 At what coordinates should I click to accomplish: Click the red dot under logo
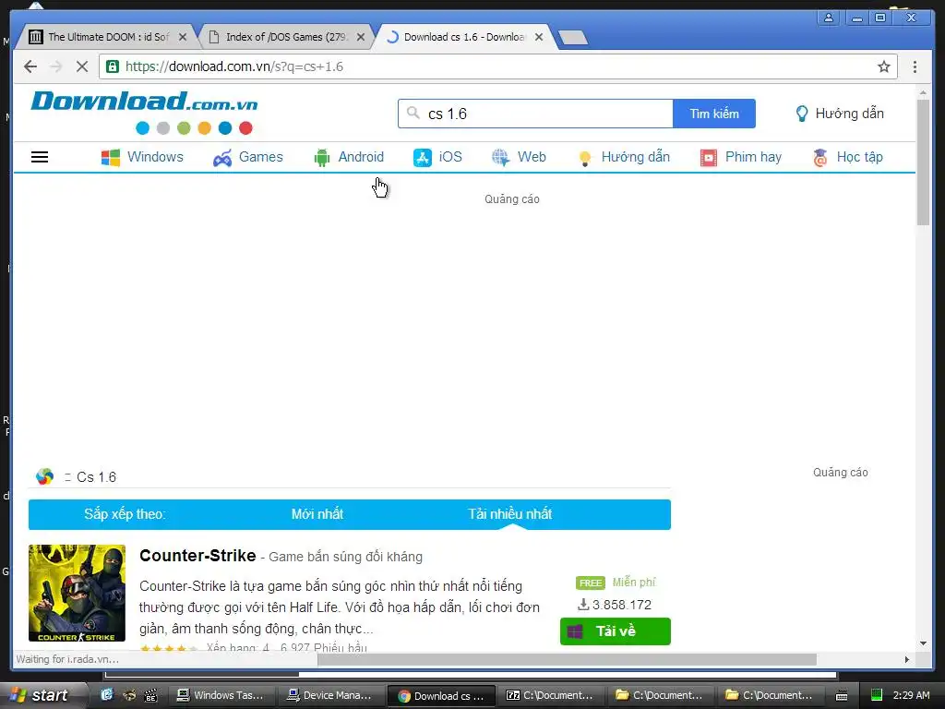pos(245,127)
